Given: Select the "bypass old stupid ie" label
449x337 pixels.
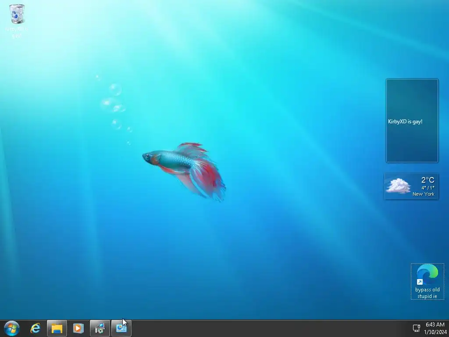Looking at the screenshot, I should pos(427,293).
